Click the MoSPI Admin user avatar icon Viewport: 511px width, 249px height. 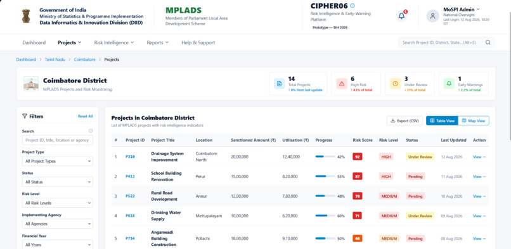[433, 16]
